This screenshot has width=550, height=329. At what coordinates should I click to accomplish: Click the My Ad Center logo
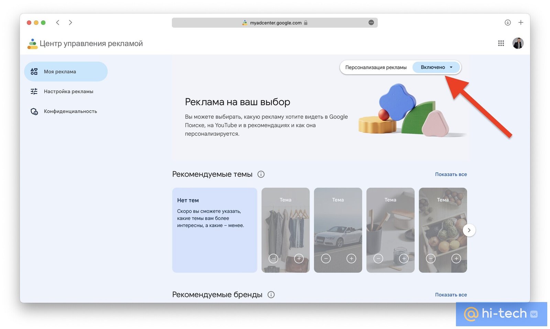32,44
